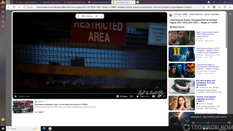Viewport: 233px width, 131px height.
Task: Launch Microsoft Edge from the taskbar
Action: coord(44,128)
